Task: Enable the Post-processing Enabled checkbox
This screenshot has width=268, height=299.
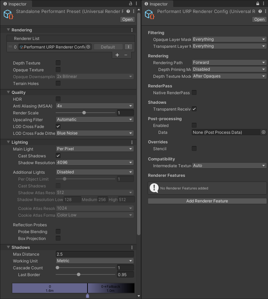Action: 194,125
